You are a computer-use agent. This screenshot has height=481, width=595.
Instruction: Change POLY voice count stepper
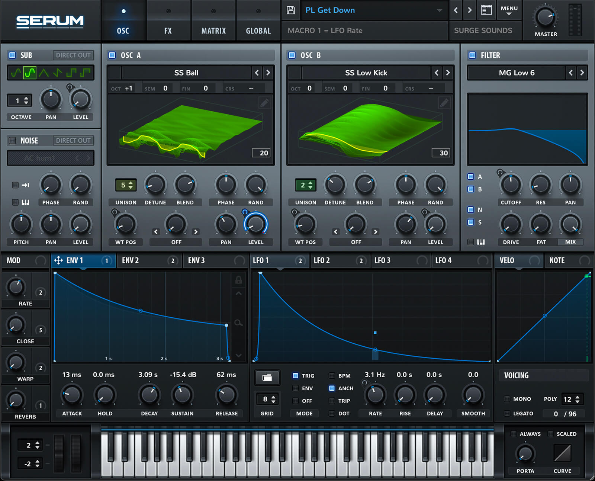tap(572, 399)
